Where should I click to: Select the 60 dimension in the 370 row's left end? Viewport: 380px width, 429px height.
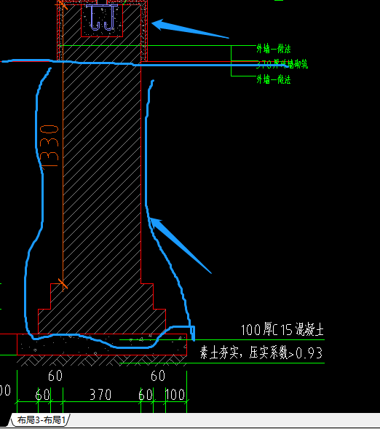coord(43,395)
